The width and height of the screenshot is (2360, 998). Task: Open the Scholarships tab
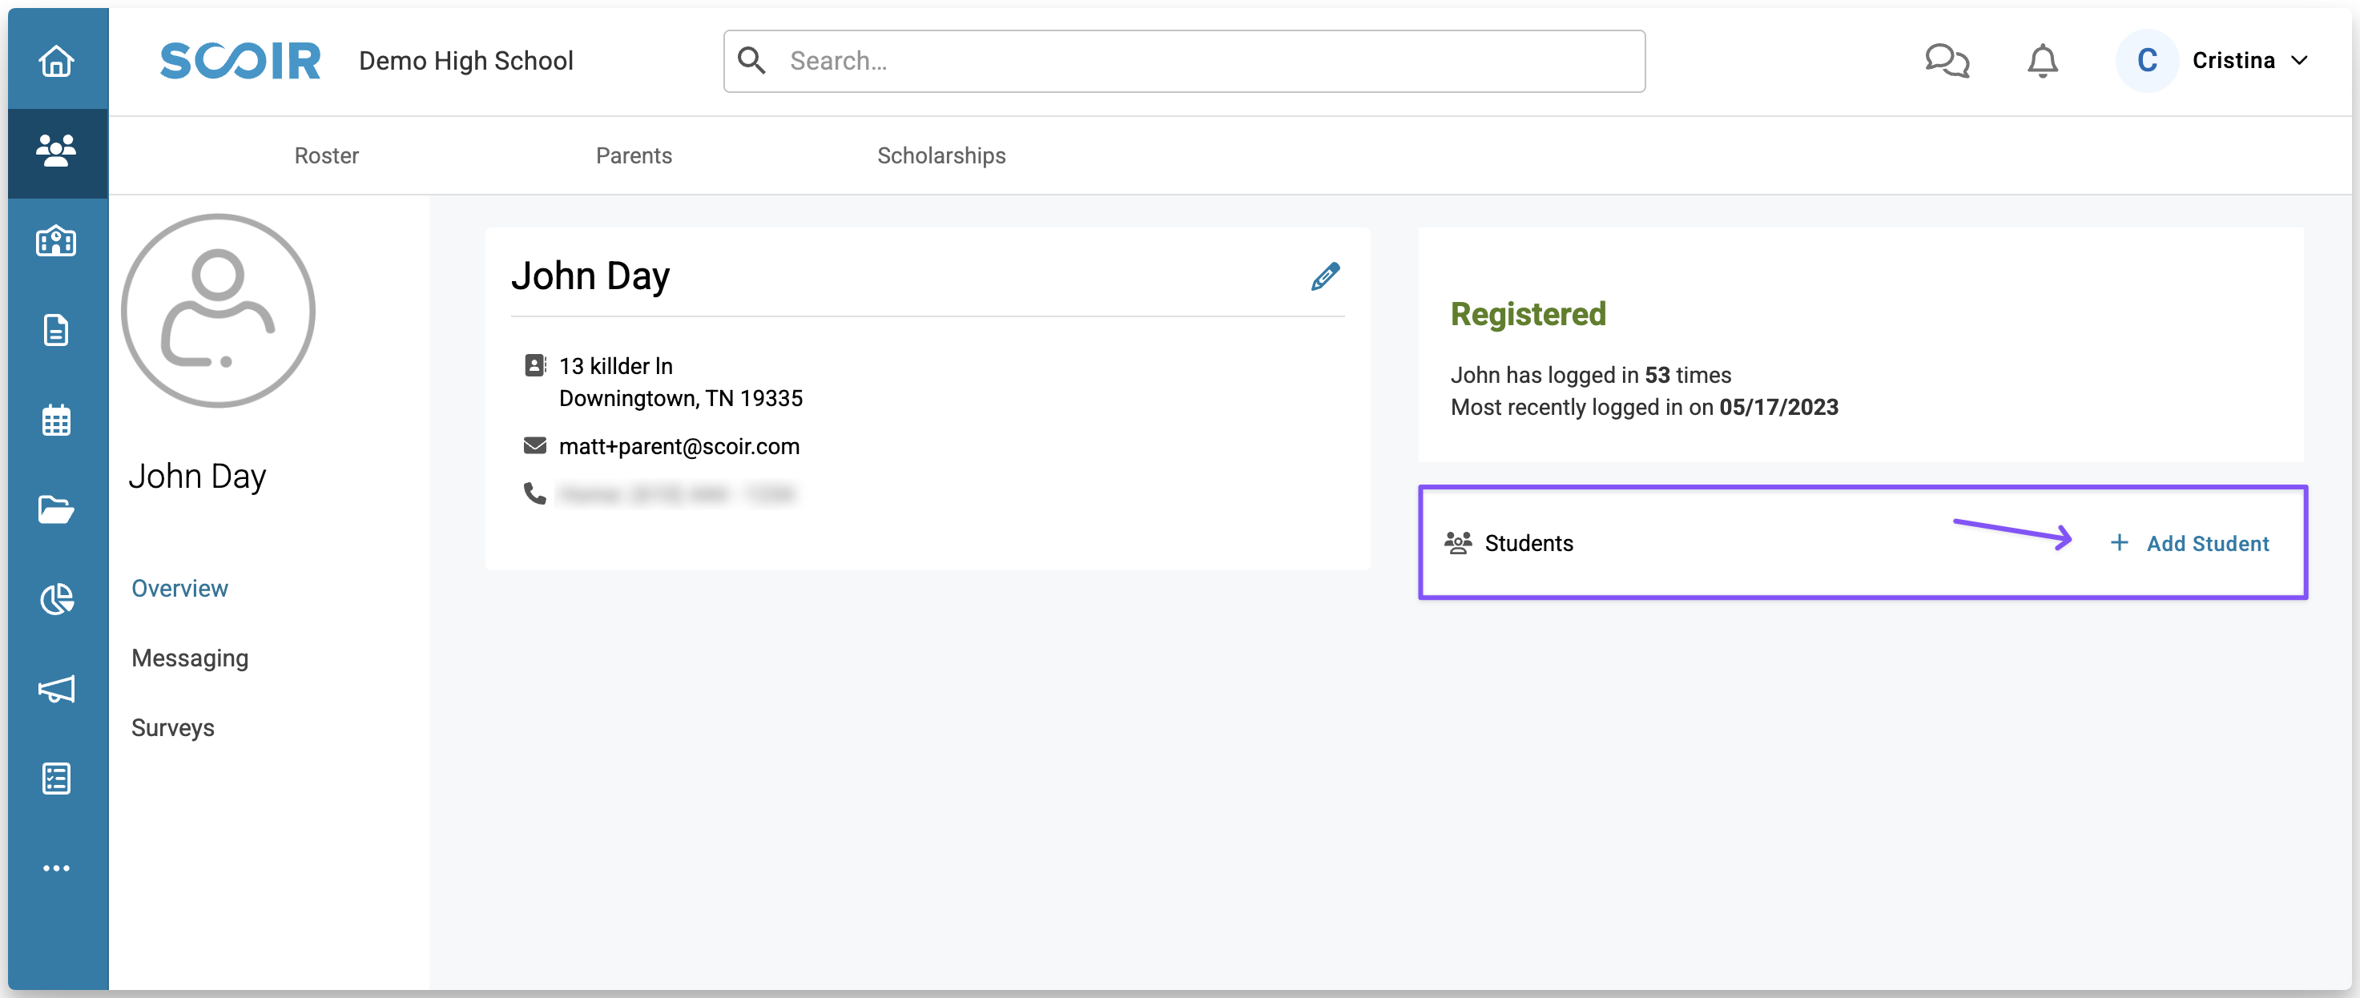point(941,155)
